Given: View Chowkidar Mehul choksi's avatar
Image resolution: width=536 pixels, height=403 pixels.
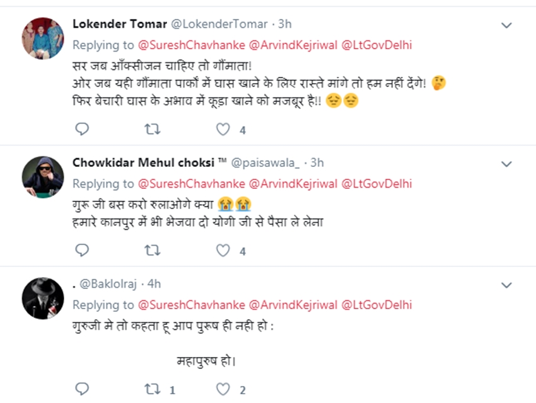Looking at the screenshot, I should coord(43,175).
